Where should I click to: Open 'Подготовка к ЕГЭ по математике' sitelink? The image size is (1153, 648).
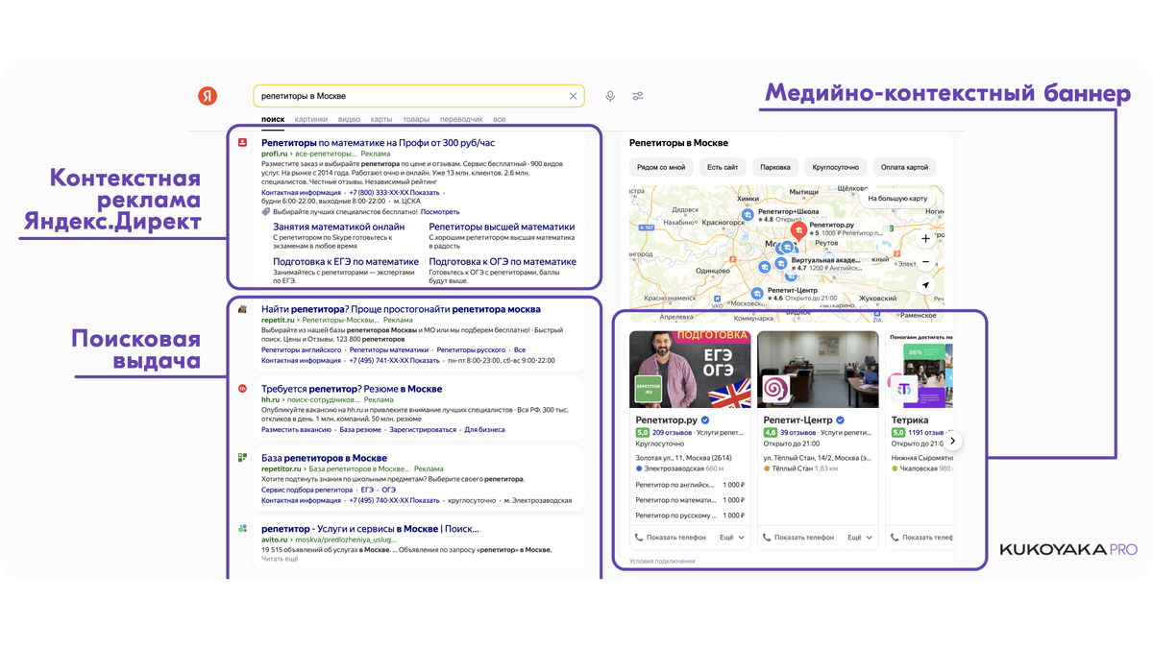point(346,261)
